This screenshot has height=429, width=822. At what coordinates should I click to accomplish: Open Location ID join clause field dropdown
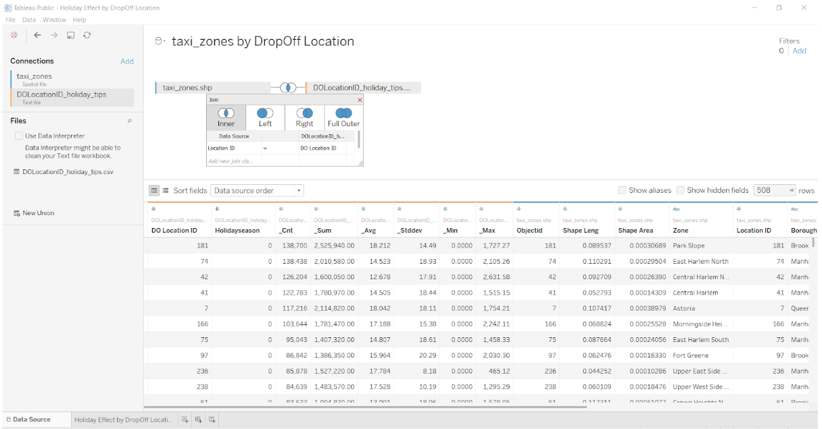tap(234, 148)
